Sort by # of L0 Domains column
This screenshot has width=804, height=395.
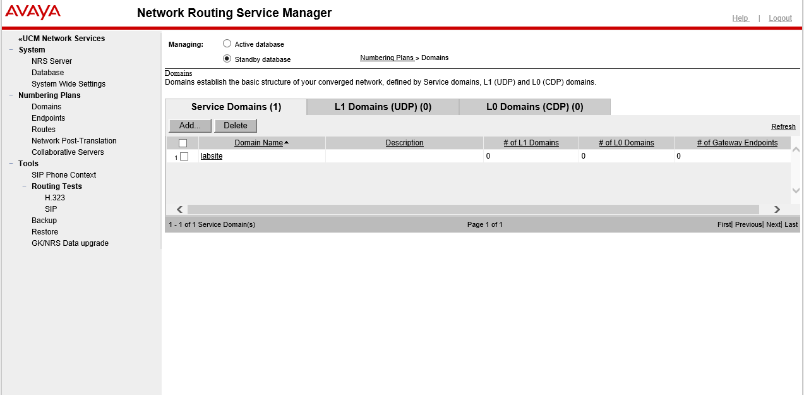click(627, 143)
